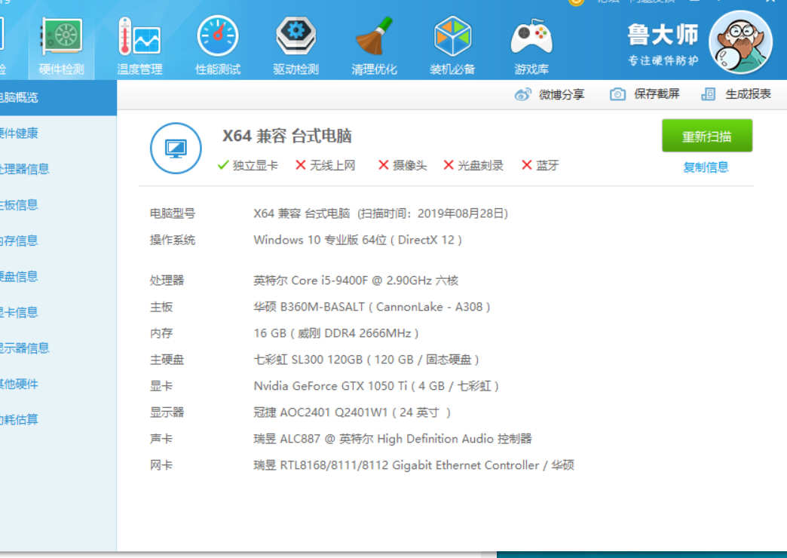Click the 七彩虹 SL300 120GB disk value
Viewport: 787px width, 558px height.
coord(366,360)
